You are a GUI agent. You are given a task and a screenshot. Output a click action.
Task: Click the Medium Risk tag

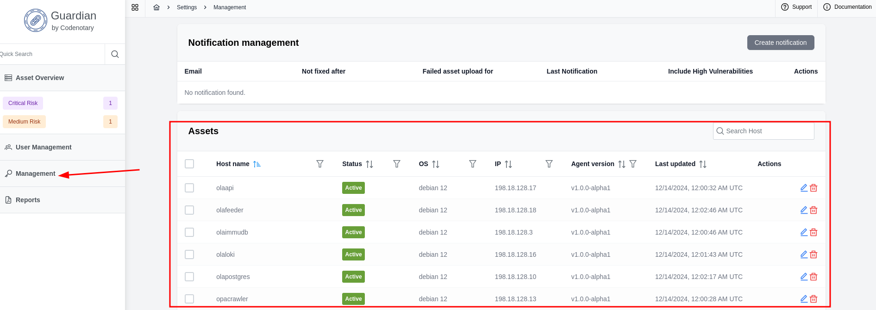click(x=24, y=122)
